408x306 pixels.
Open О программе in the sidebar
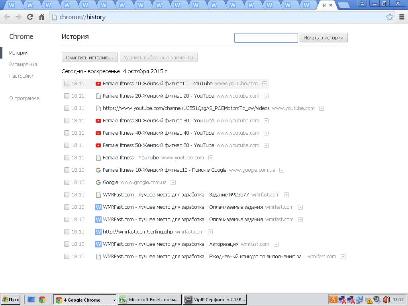click(24, 98)
